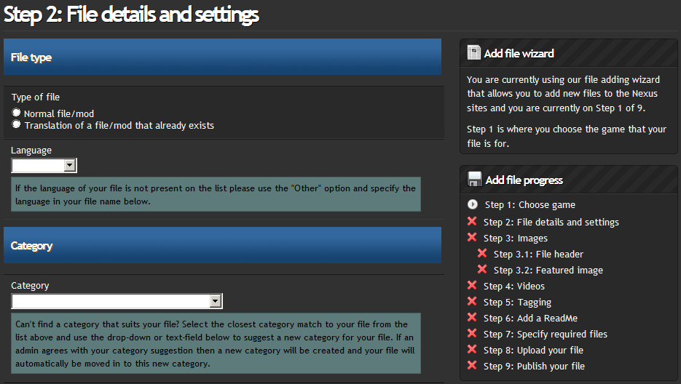Click the red X beside Step 3.1: File header

(x=482, y=253)
